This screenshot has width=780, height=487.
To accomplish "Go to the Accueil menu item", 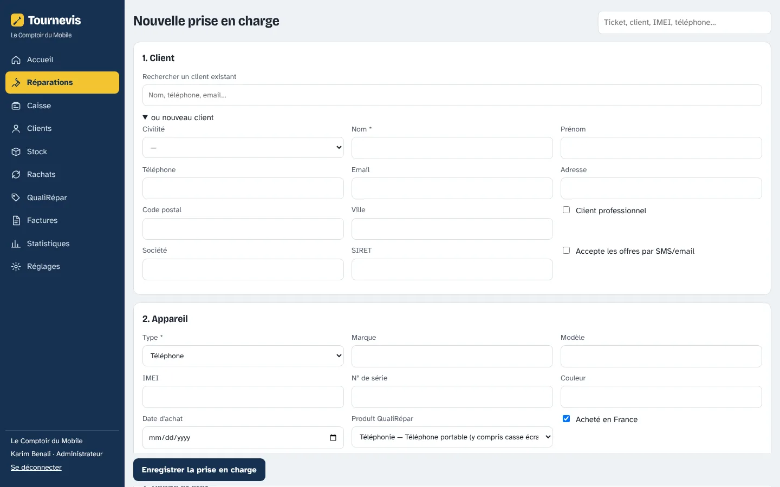I will 62,60.
